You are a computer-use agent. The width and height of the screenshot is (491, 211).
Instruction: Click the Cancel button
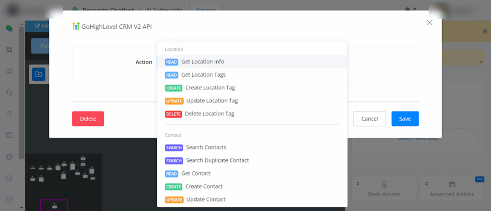369,119
